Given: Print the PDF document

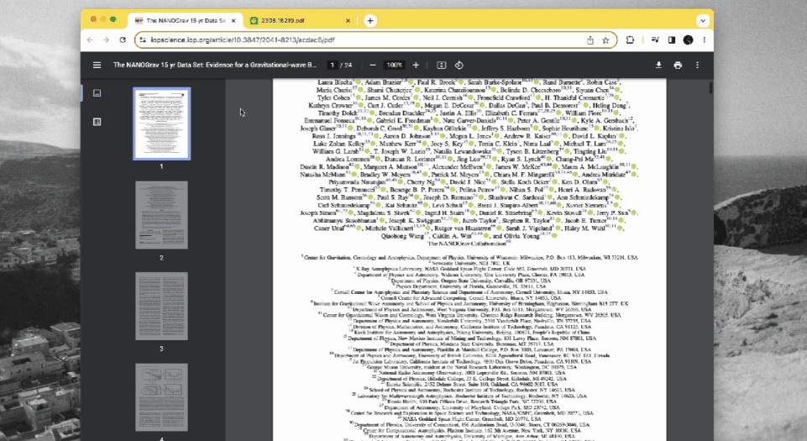Looking at the screenshot, I should tap(678, 66).
